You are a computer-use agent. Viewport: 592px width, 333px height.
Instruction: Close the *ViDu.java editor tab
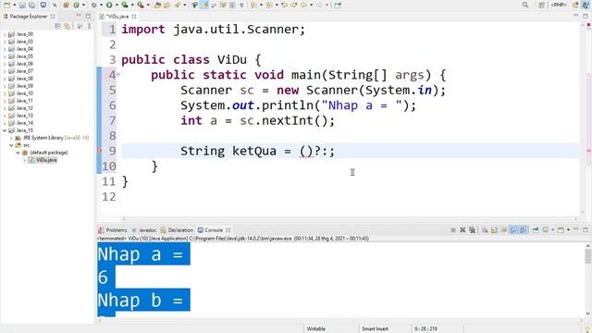pos(134,17)
